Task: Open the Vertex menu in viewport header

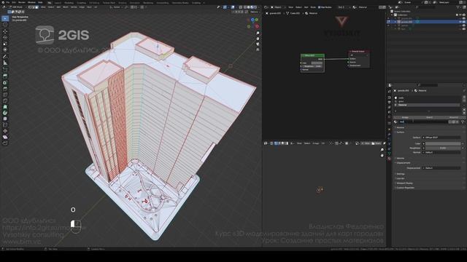Action: 74,7
